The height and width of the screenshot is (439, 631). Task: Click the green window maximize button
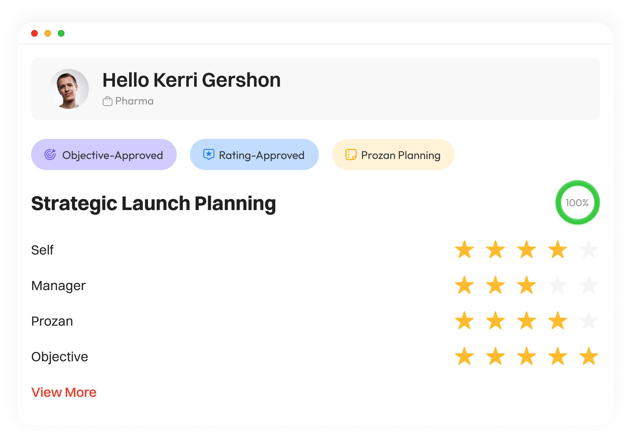click(61, 33)
